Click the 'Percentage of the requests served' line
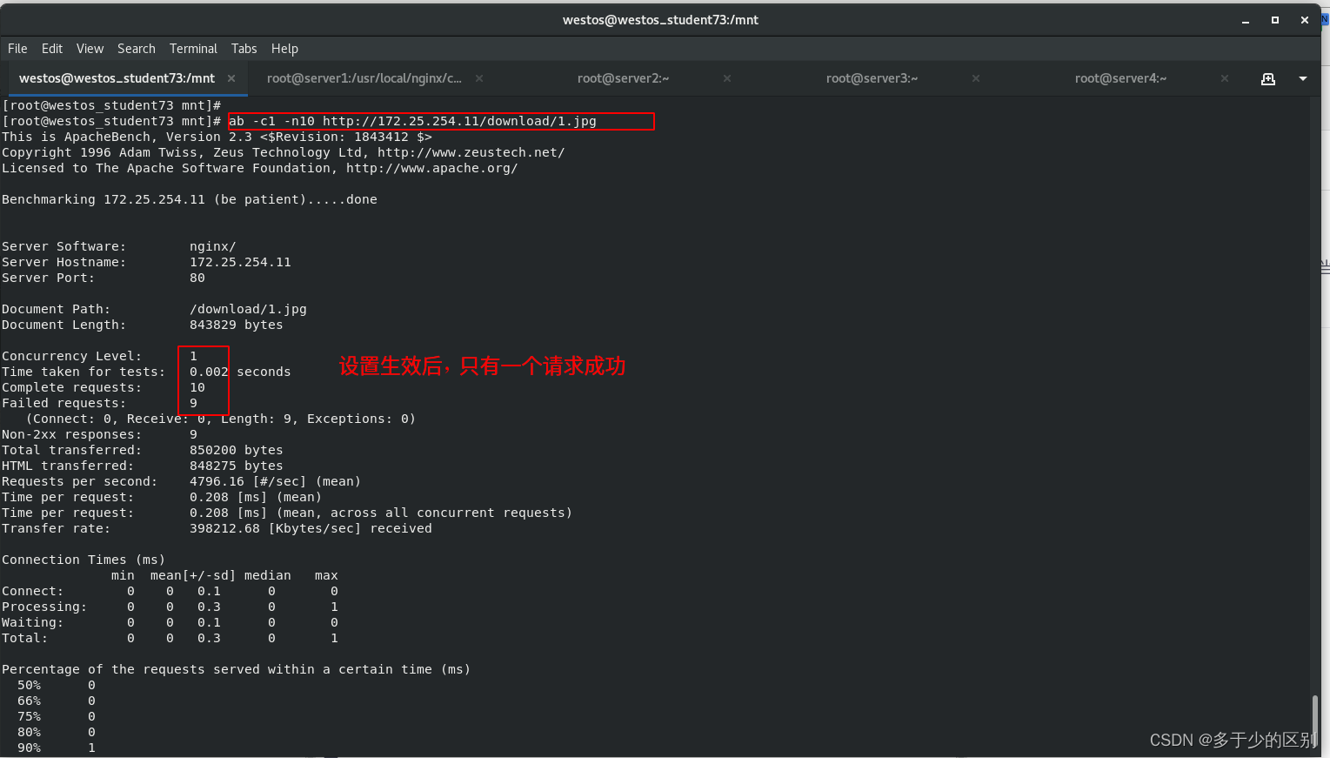 coord(236,669)
